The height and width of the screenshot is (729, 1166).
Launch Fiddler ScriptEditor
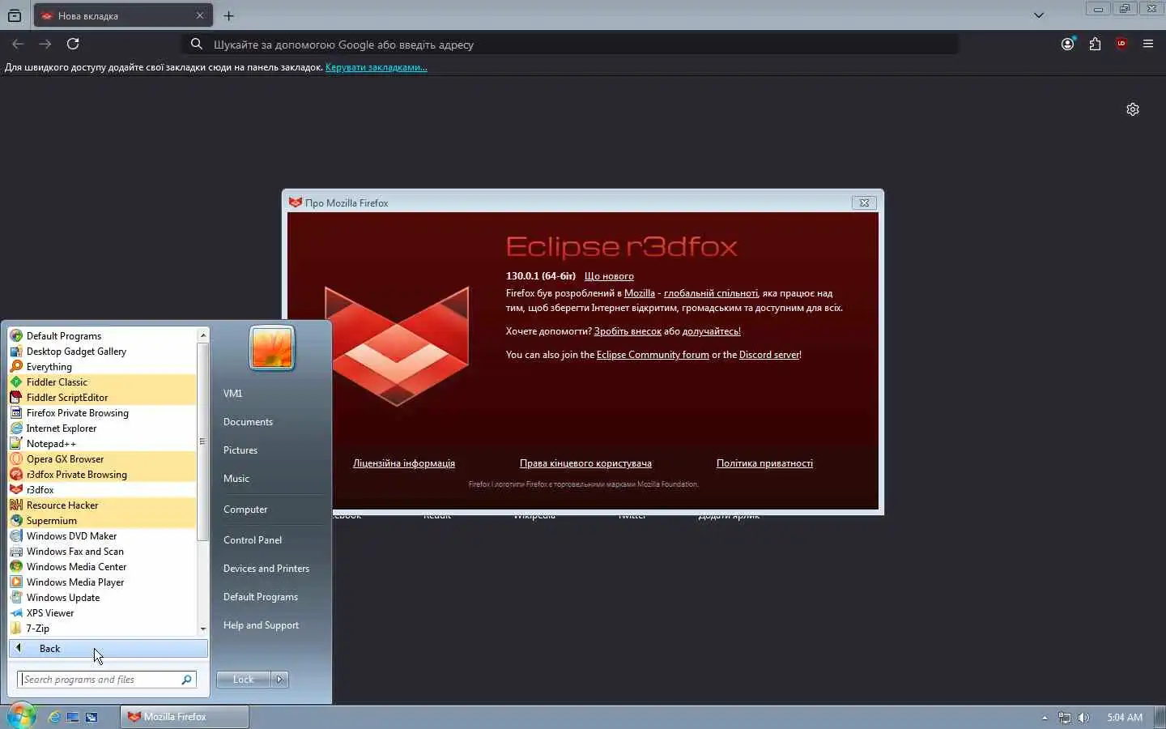[102, 398]
